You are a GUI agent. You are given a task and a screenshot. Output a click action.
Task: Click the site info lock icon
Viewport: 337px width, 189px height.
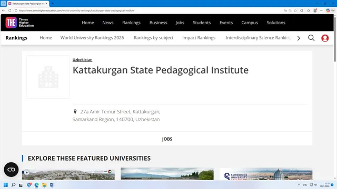coord(16,10)
